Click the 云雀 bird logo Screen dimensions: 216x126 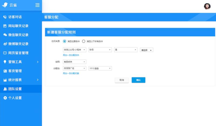pos(5,5)
